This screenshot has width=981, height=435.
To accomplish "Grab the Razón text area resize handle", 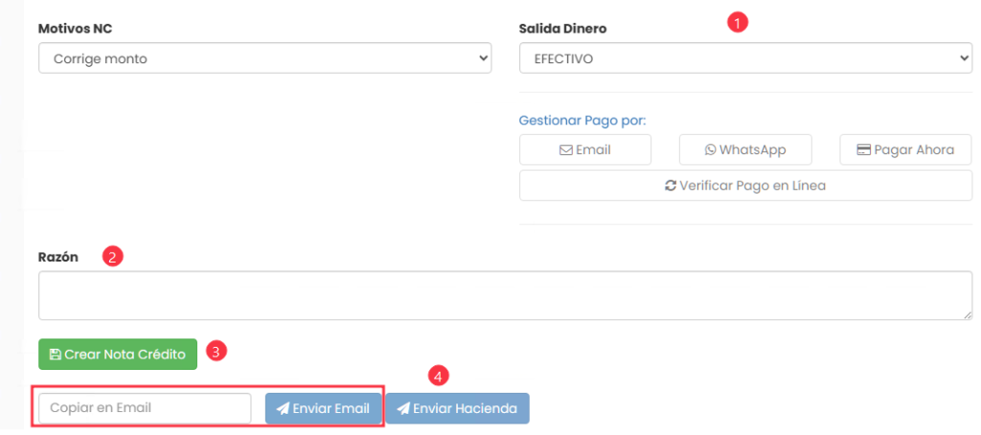I will point(967,314).
